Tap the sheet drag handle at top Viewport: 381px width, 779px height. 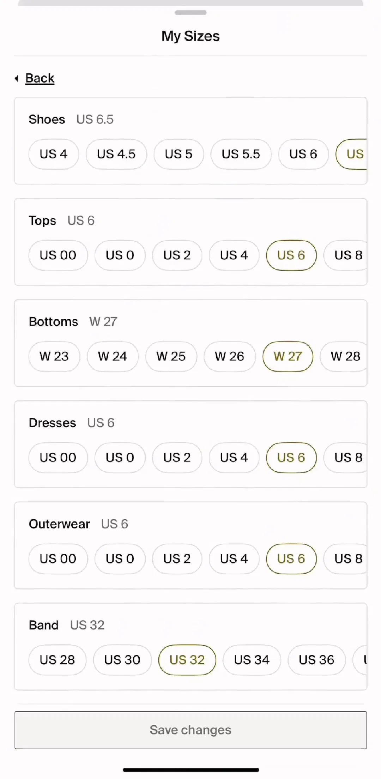click(x=190, y=13)
